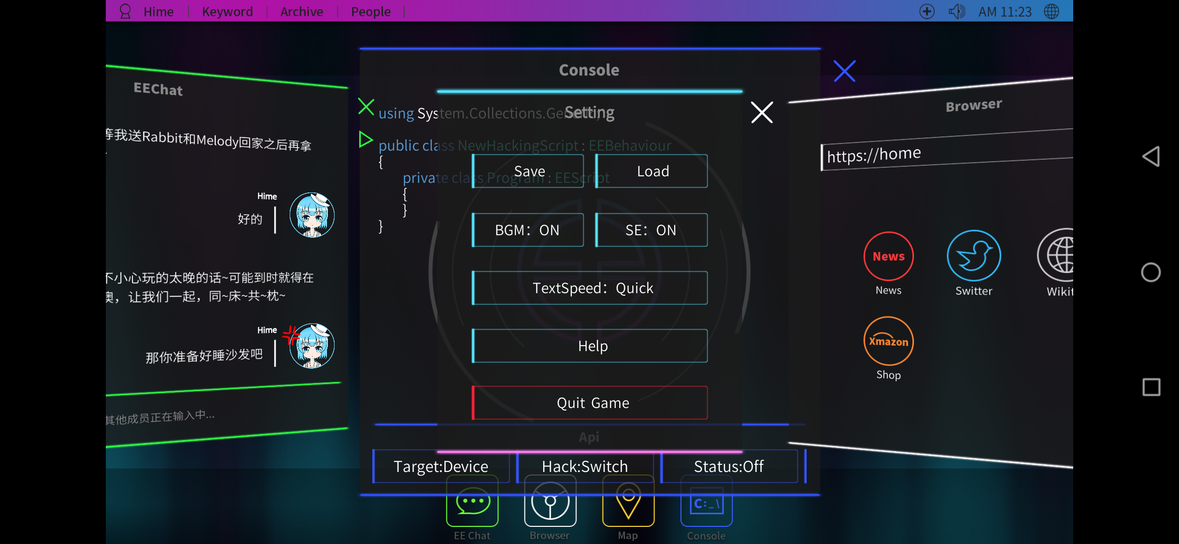The height and width of the screenshot is (544, 1179).
Task: Change the TextSpeed: Quick setting
Action: click(590, 288)
